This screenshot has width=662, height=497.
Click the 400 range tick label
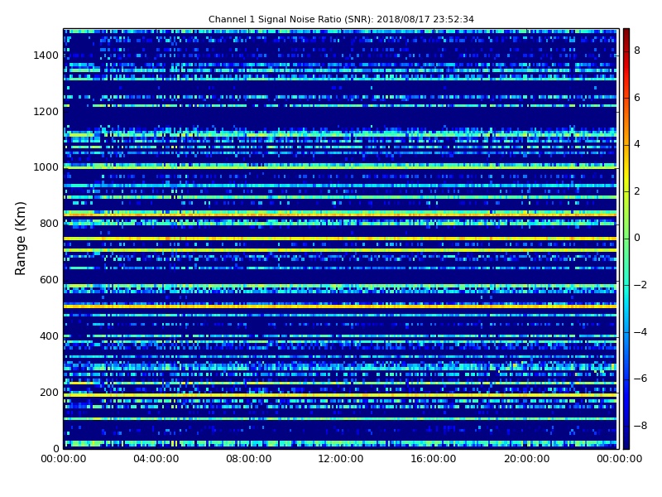(49, 336)
